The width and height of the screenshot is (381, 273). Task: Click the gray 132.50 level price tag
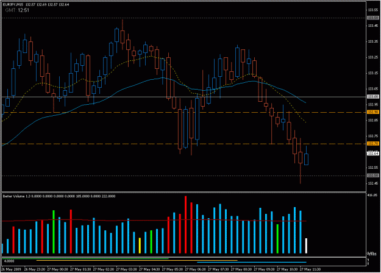coord(373,175)
